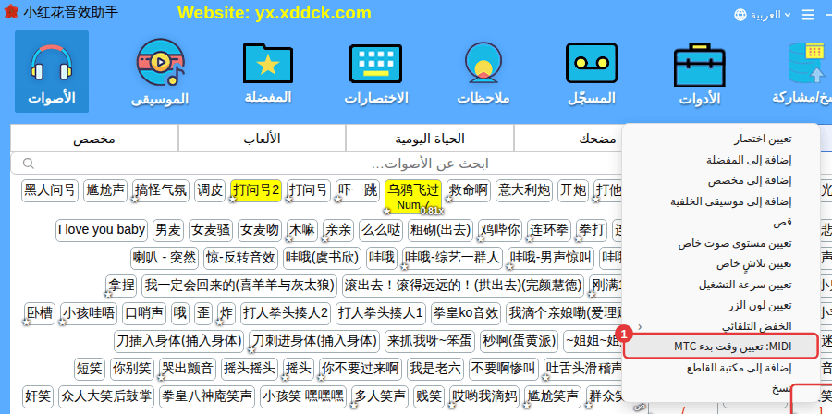
Task: Open the hamburger menu in title bar
Action: (808, 15)
